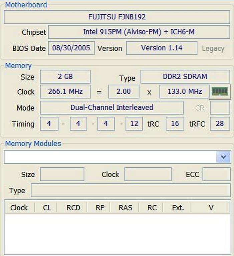Click the BIOS date 08/30/2005 field
Image resolution: width=234 pixels, height=256 pixels.
[x=71, y=48]
